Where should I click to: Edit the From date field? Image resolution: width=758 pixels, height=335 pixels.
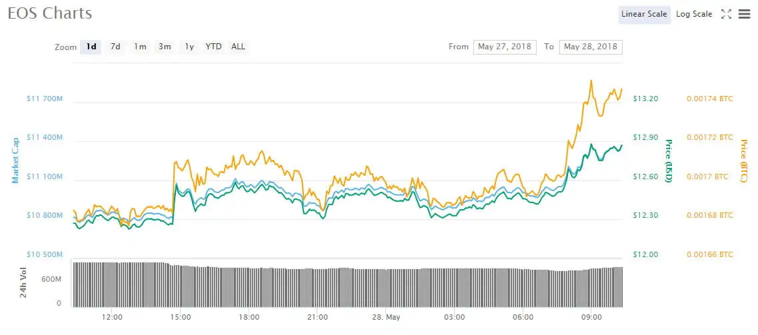click(x=505, y=47)
